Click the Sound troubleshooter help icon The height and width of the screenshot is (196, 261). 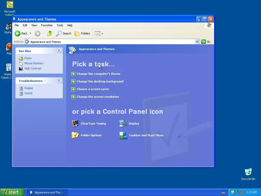coord(21,93)
